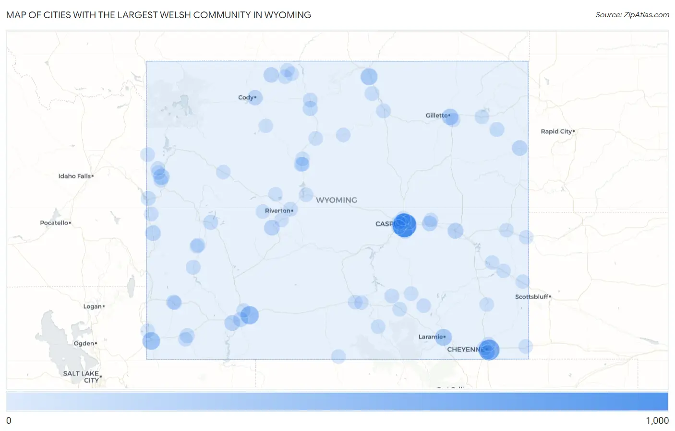Click the Ogden label
675x431 pixels.
pyautogui.click(x=84, y=343)
